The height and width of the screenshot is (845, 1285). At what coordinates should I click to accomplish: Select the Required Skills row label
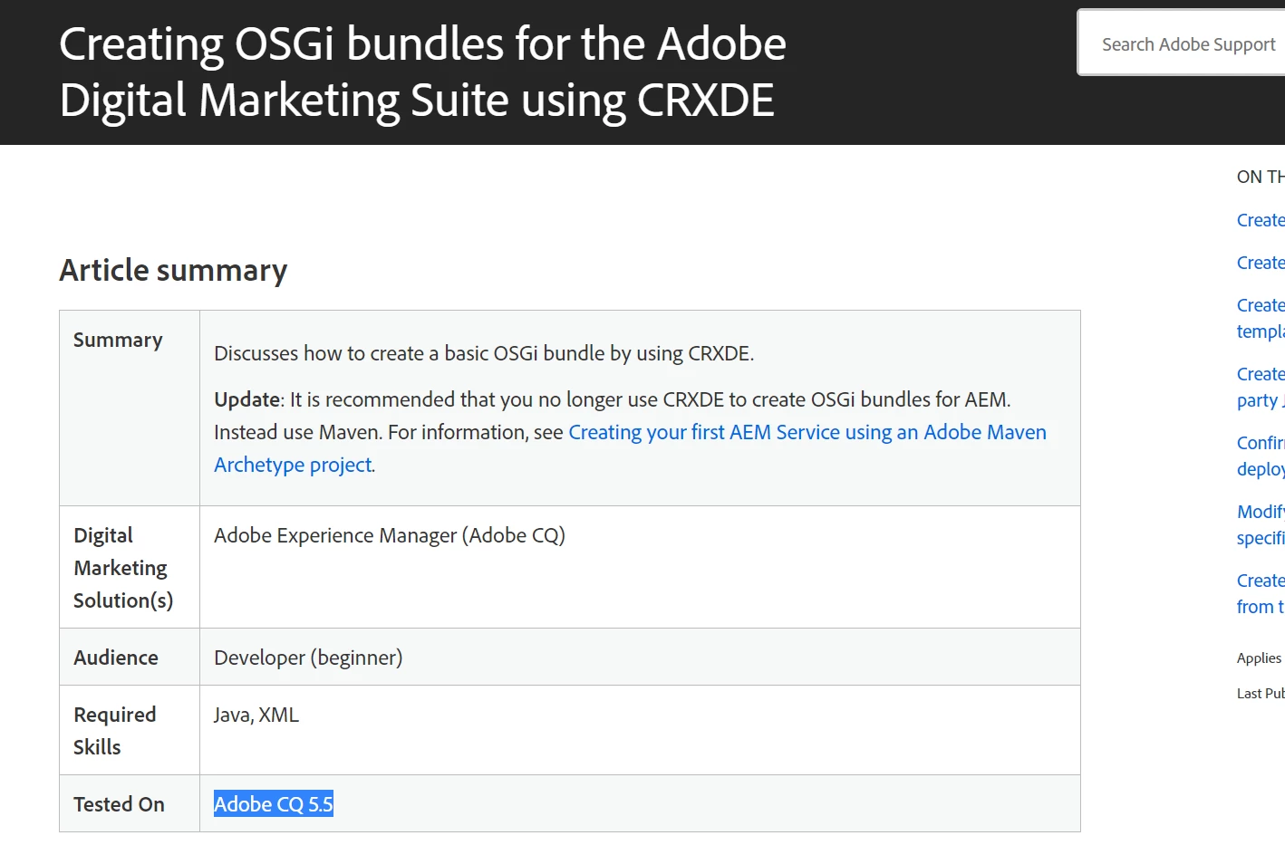pyautogui.click(x=114, y=731)
